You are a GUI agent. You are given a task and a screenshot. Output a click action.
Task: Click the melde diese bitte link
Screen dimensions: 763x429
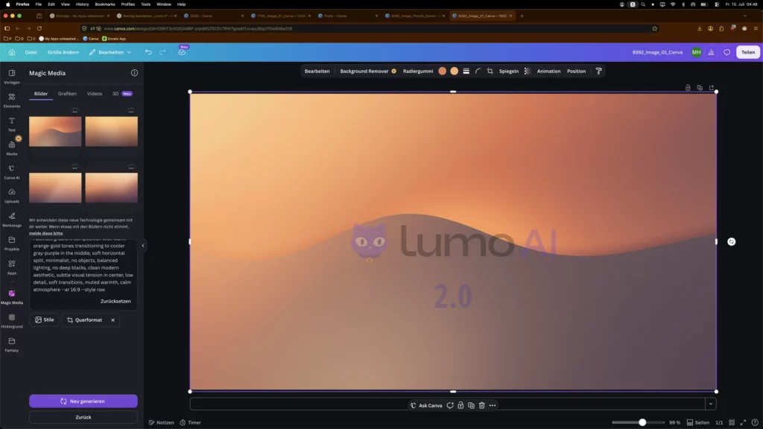click(45, 233)
